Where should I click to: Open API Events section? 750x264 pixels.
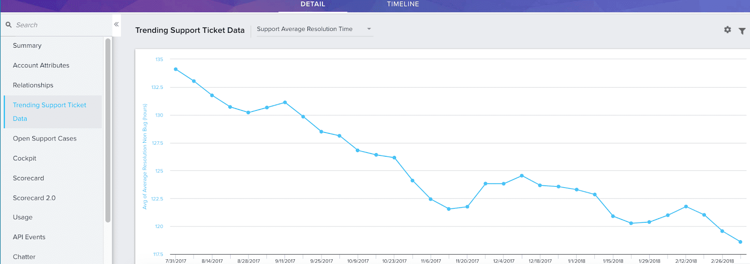[x=29, y=237]
